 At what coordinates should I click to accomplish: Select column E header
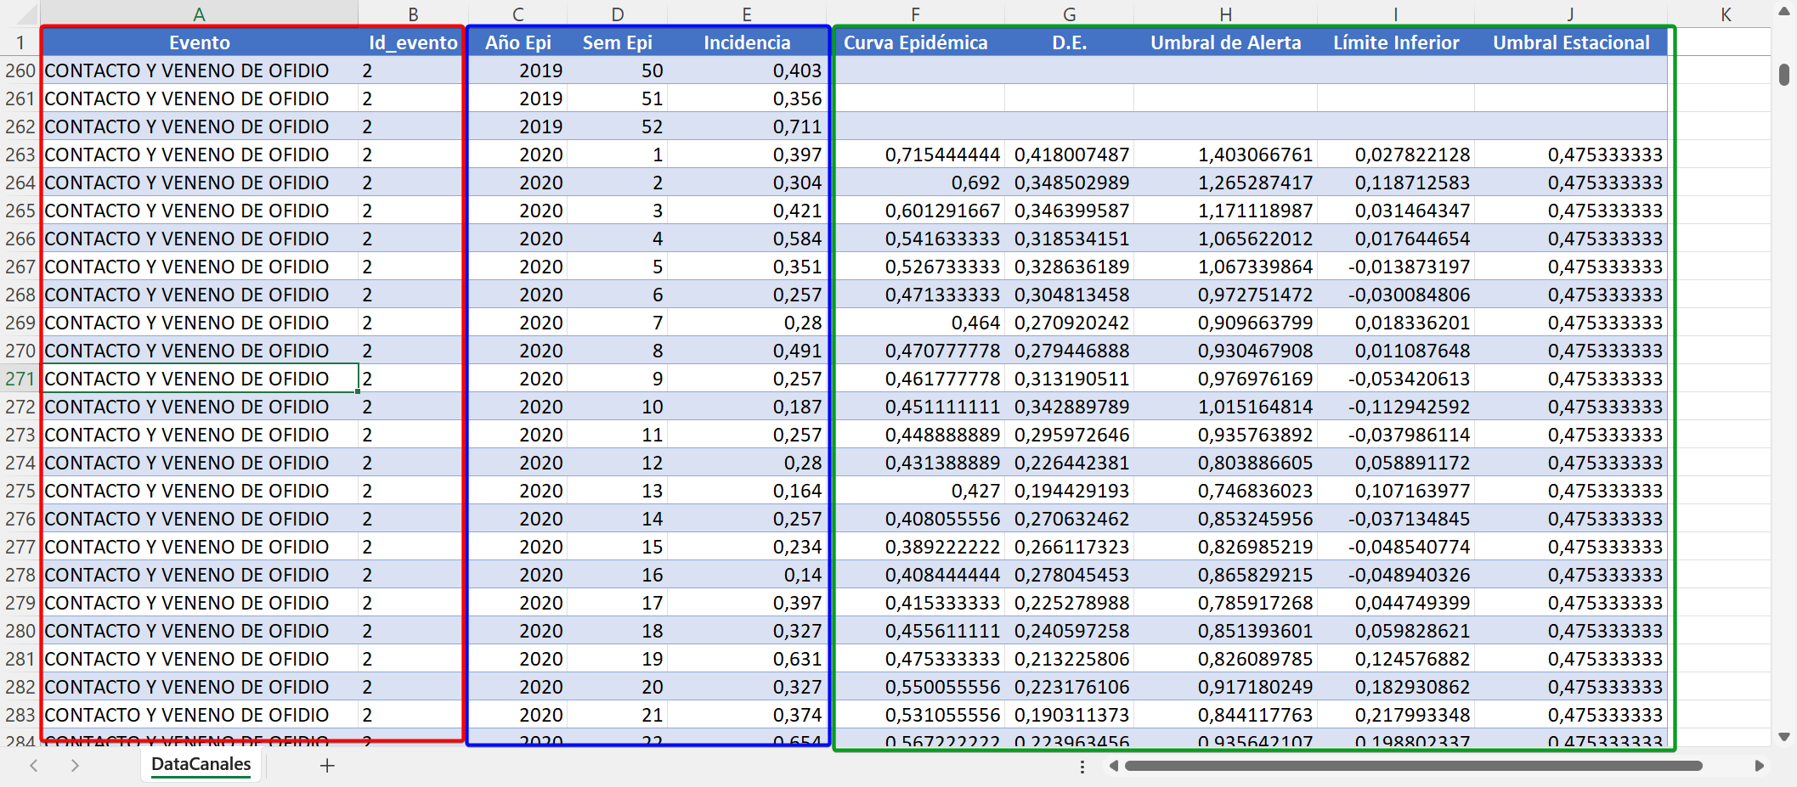tap(747, 14)
